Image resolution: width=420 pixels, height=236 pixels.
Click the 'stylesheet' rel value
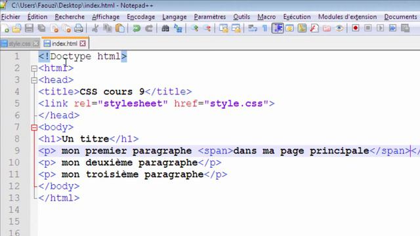133,104
